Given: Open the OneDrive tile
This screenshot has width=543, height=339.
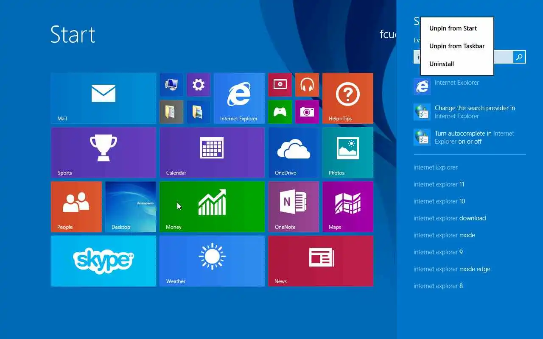Looking at the screenshot, I should click(x=294, y=153).
